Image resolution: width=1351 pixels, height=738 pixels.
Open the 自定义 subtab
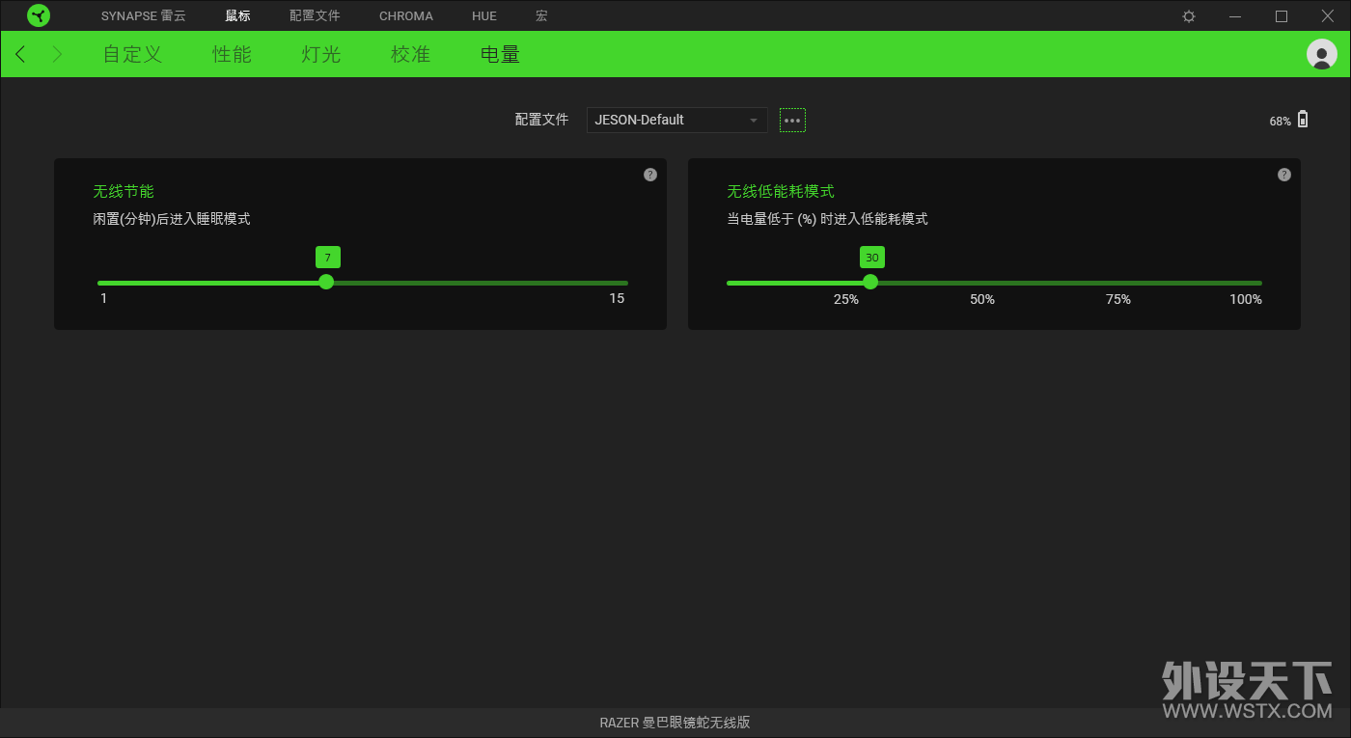click(132, 54)
